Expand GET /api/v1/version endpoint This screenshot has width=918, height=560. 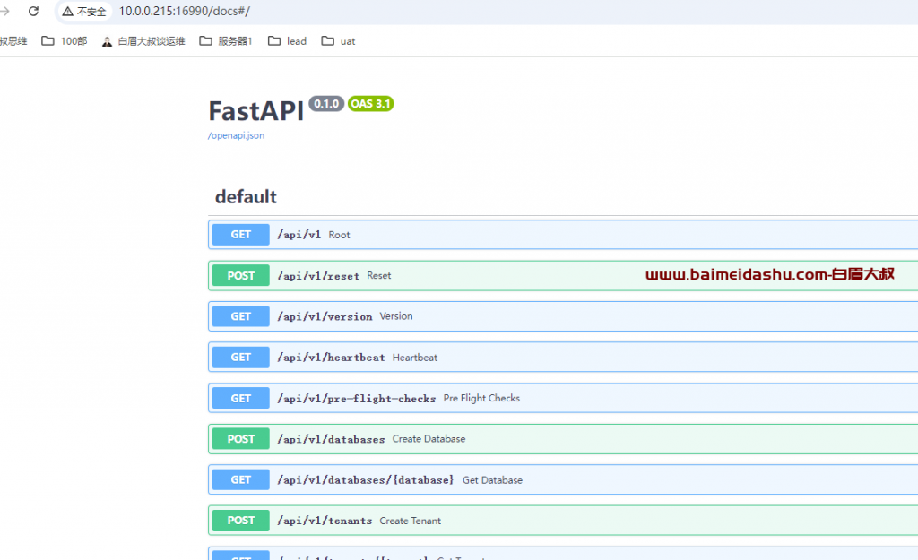538,316
